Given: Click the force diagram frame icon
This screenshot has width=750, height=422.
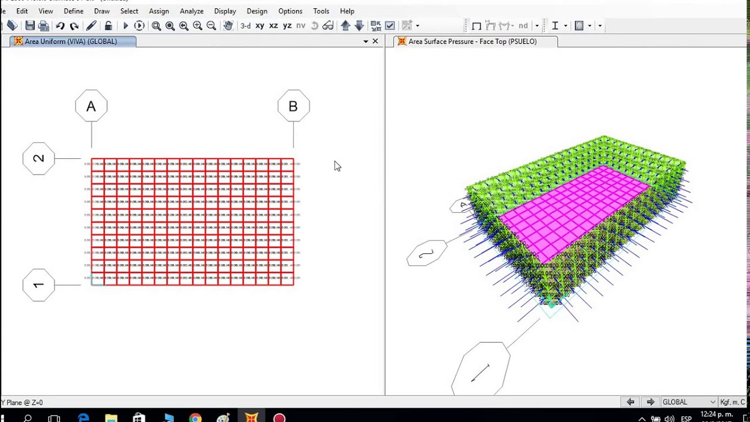Looking at the screenshot, I should [x=504, y=26].
